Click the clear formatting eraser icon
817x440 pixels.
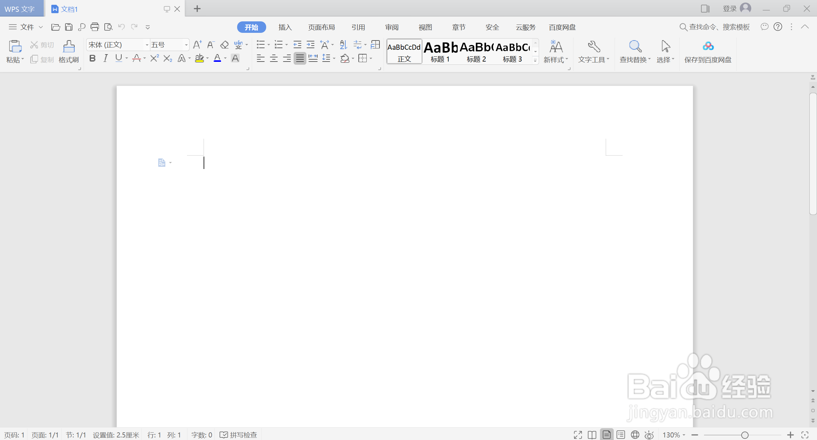click(224, 45)
